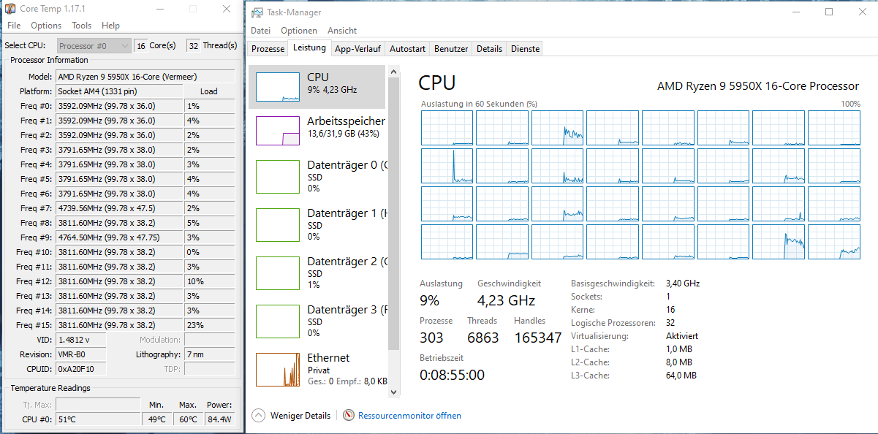Switch to the Dienste tab

coord(525,49)
